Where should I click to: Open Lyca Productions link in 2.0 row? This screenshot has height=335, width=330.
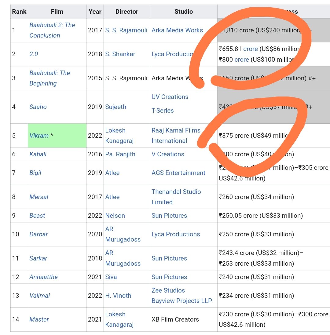172,54
